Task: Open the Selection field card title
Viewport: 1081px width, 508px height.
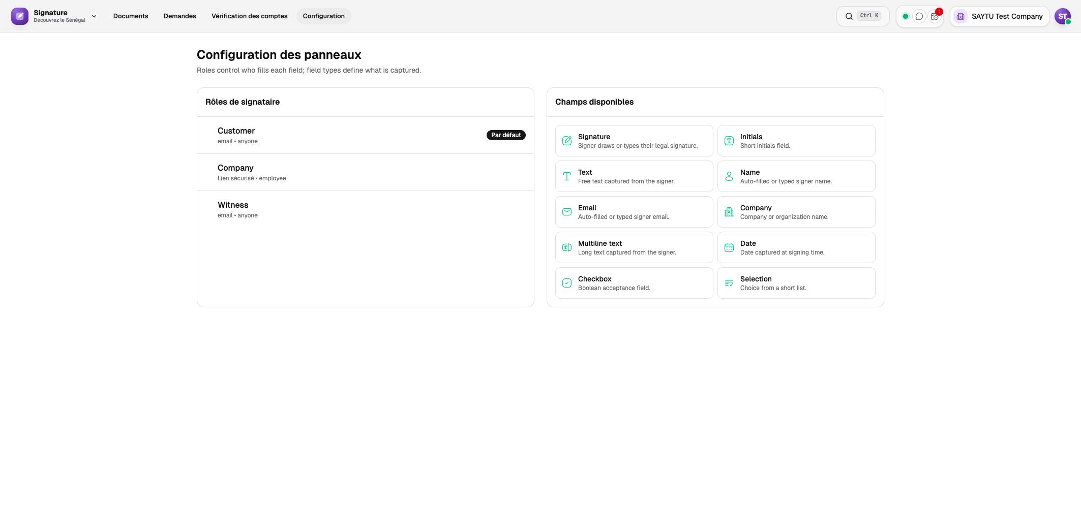Action: (x=756, y=279)
